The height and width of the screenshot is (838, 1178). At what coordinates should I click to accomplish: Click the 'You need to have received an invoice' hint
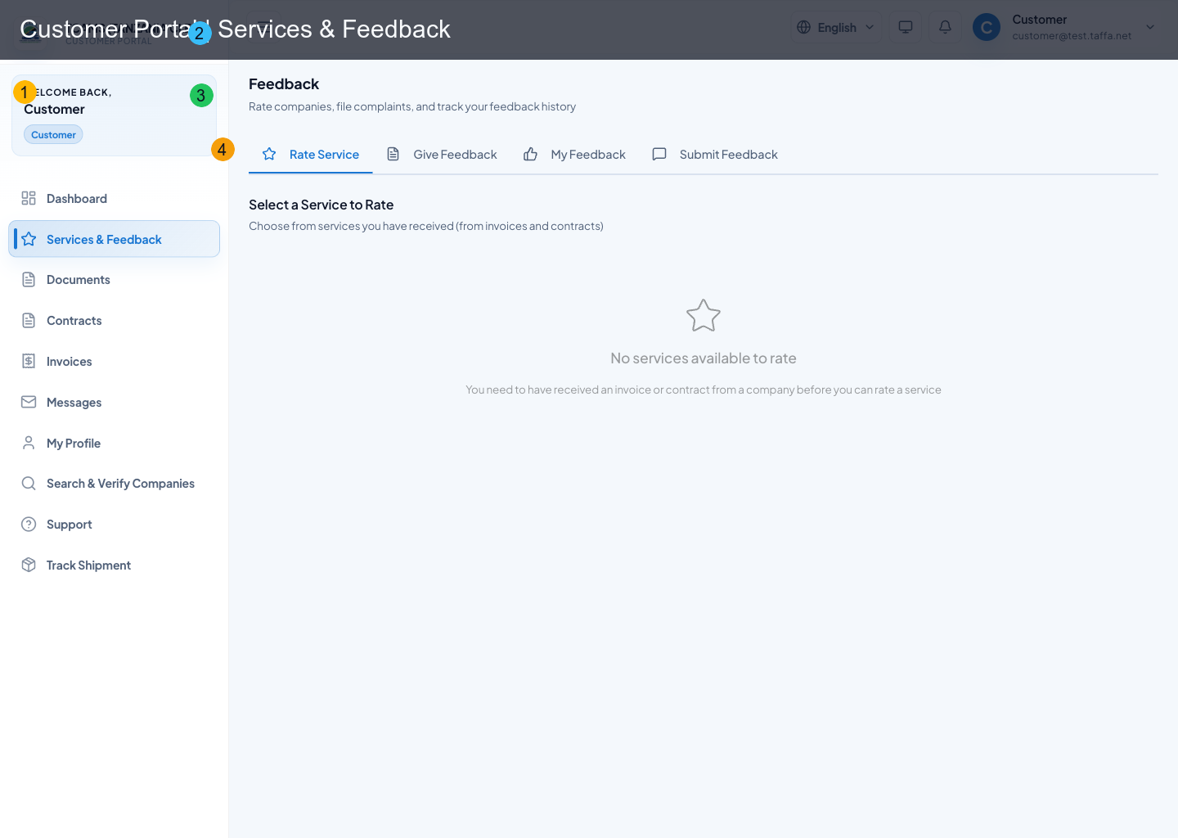tap(704, 390)
